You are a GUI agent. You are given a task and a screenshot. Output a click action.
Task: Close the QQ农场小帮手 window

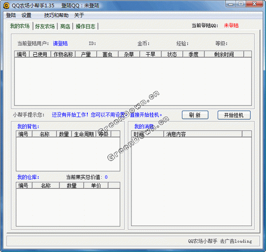[x=254, y=4]
